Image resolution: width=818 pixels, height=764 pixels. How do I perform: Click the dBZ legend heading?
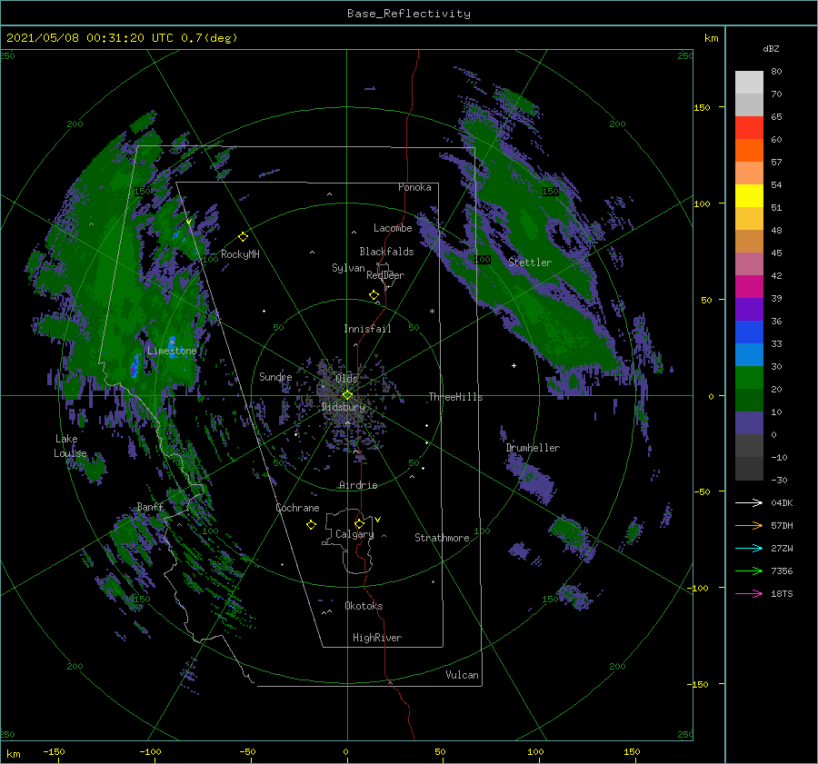[x=771, y=48]
